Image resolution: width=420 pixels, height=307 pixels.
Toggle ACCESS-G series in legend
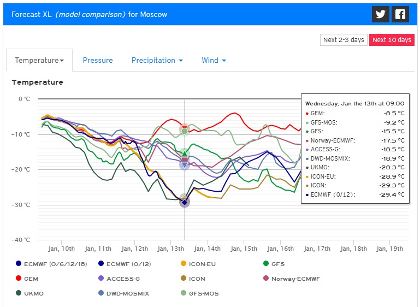[x=119, y=279]
